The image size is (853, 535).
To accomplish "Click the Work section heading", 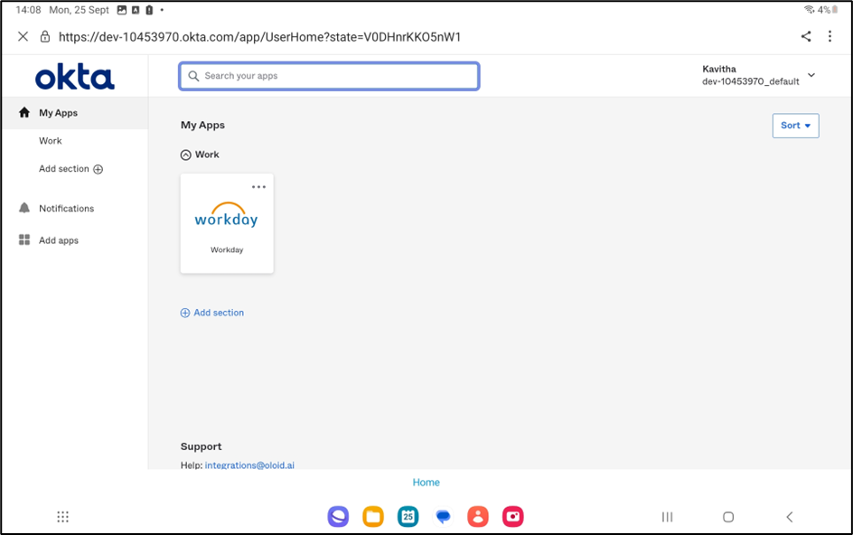I will (x=207, y=155).
